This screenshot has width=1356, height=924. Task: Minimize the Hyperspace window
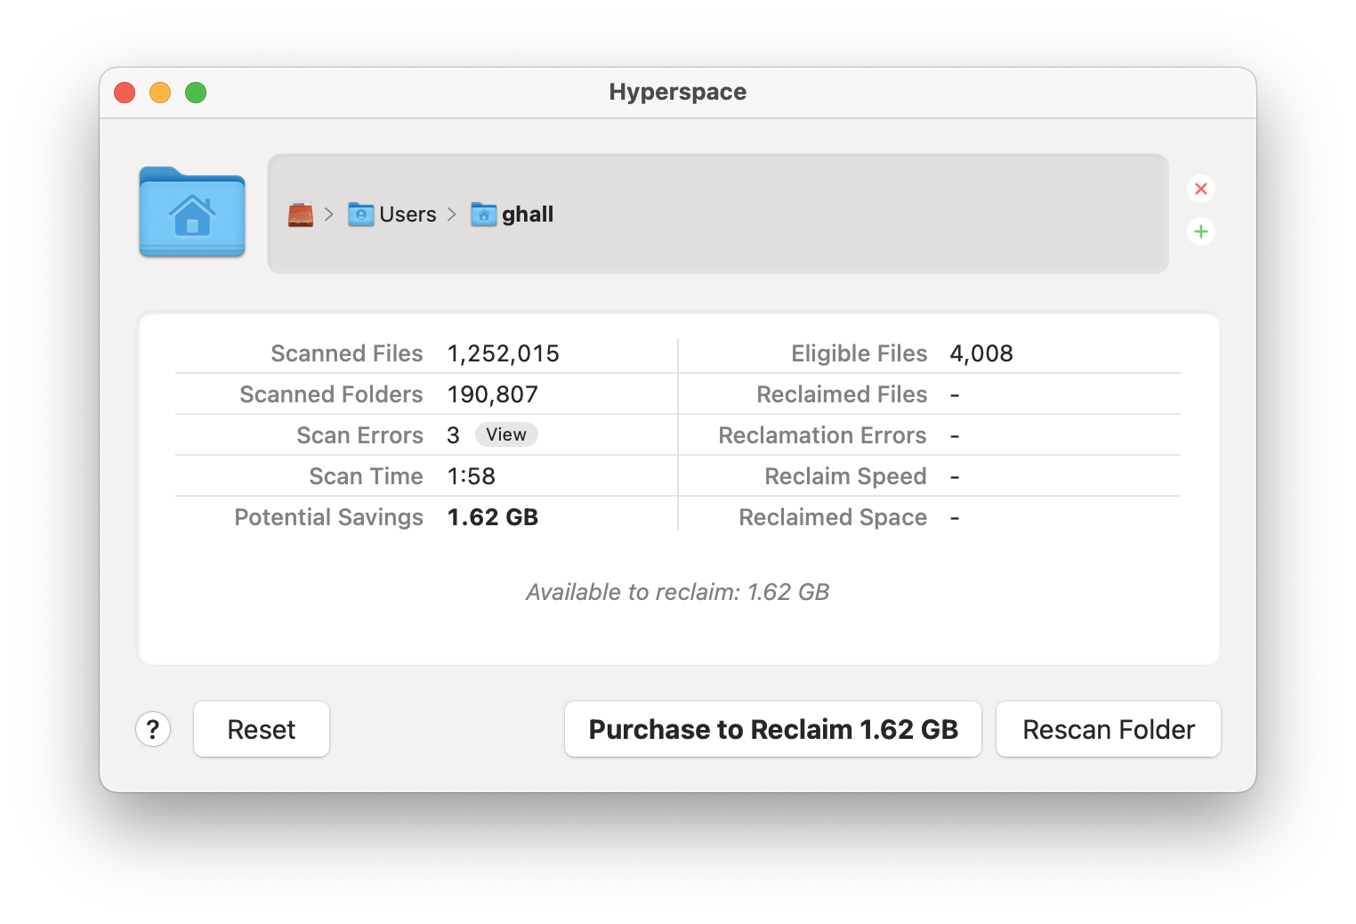tap(160, 93)
